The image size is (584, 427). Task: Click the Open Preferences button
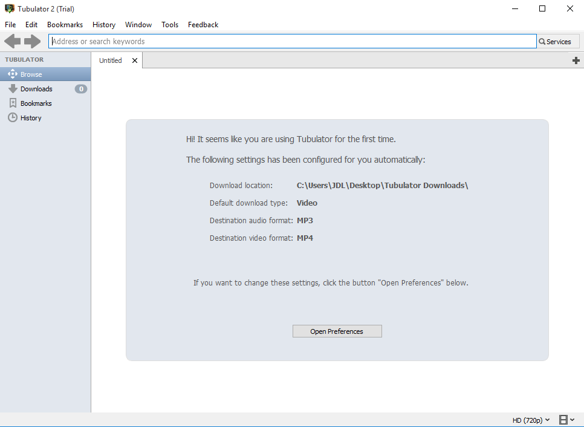click(x=337, y=331)
